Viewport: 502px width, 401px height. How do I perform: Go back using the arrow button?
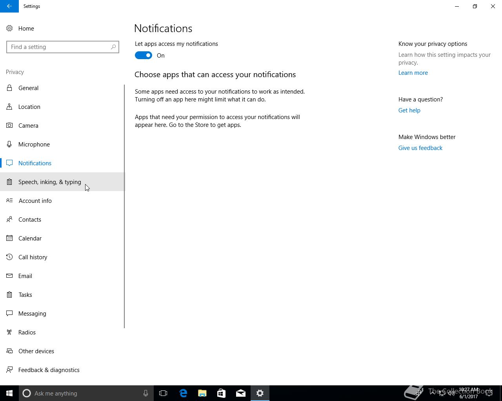tap(9, 6)
